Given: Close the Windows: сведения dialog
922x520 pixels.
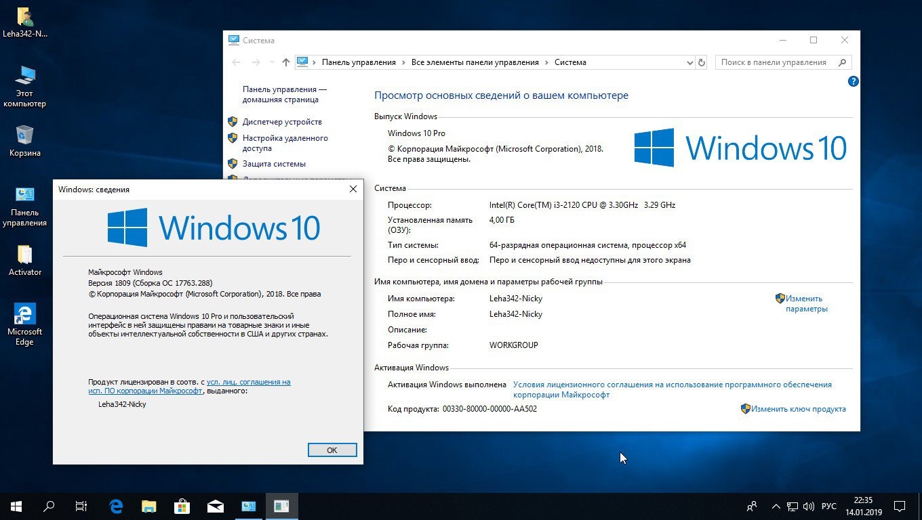Looking at the screenshot, I should 353,190.
